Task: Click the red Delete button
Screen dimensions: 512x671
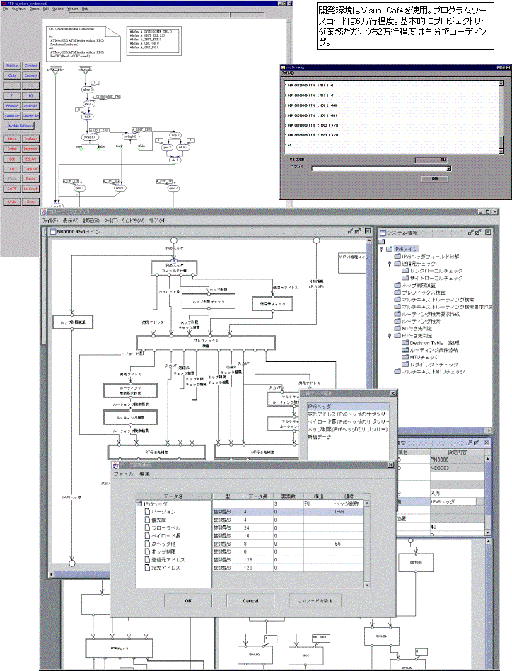Action: click(x=12, y=149)
